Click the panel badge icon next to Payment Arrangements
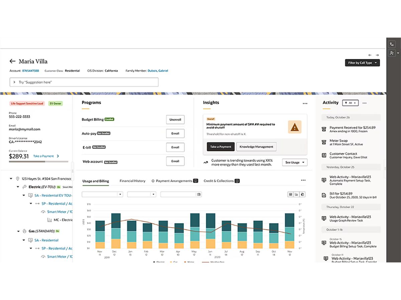 (x=196, y=181)
